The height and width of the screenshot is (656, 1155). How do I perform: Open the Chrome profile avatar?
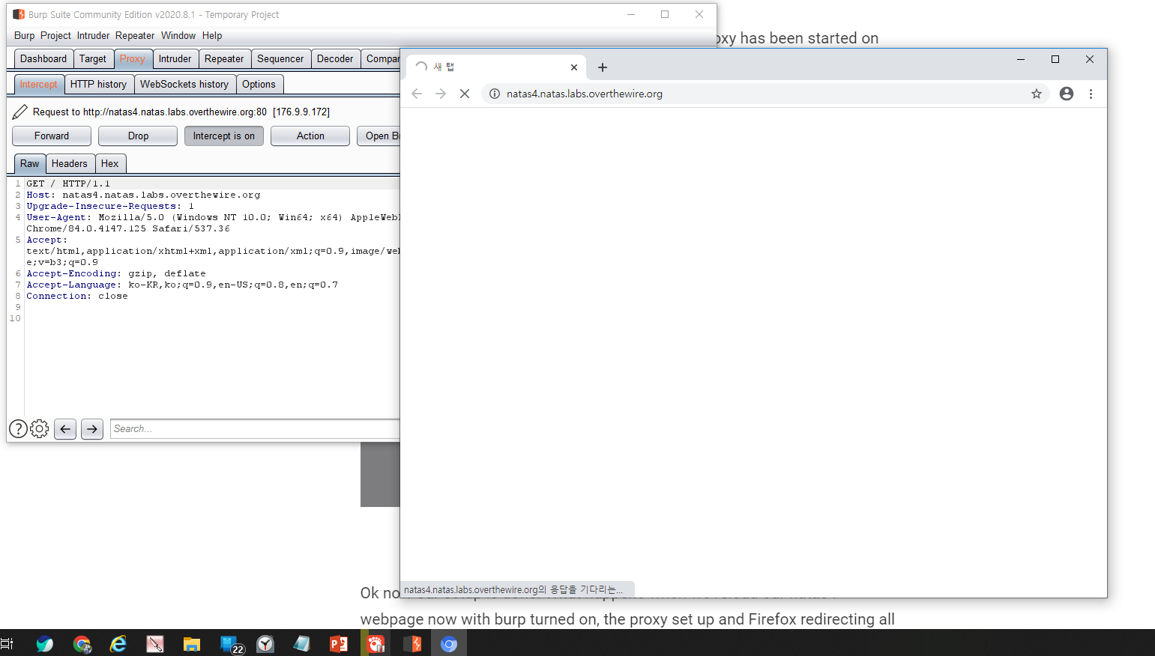(1067, 94)
